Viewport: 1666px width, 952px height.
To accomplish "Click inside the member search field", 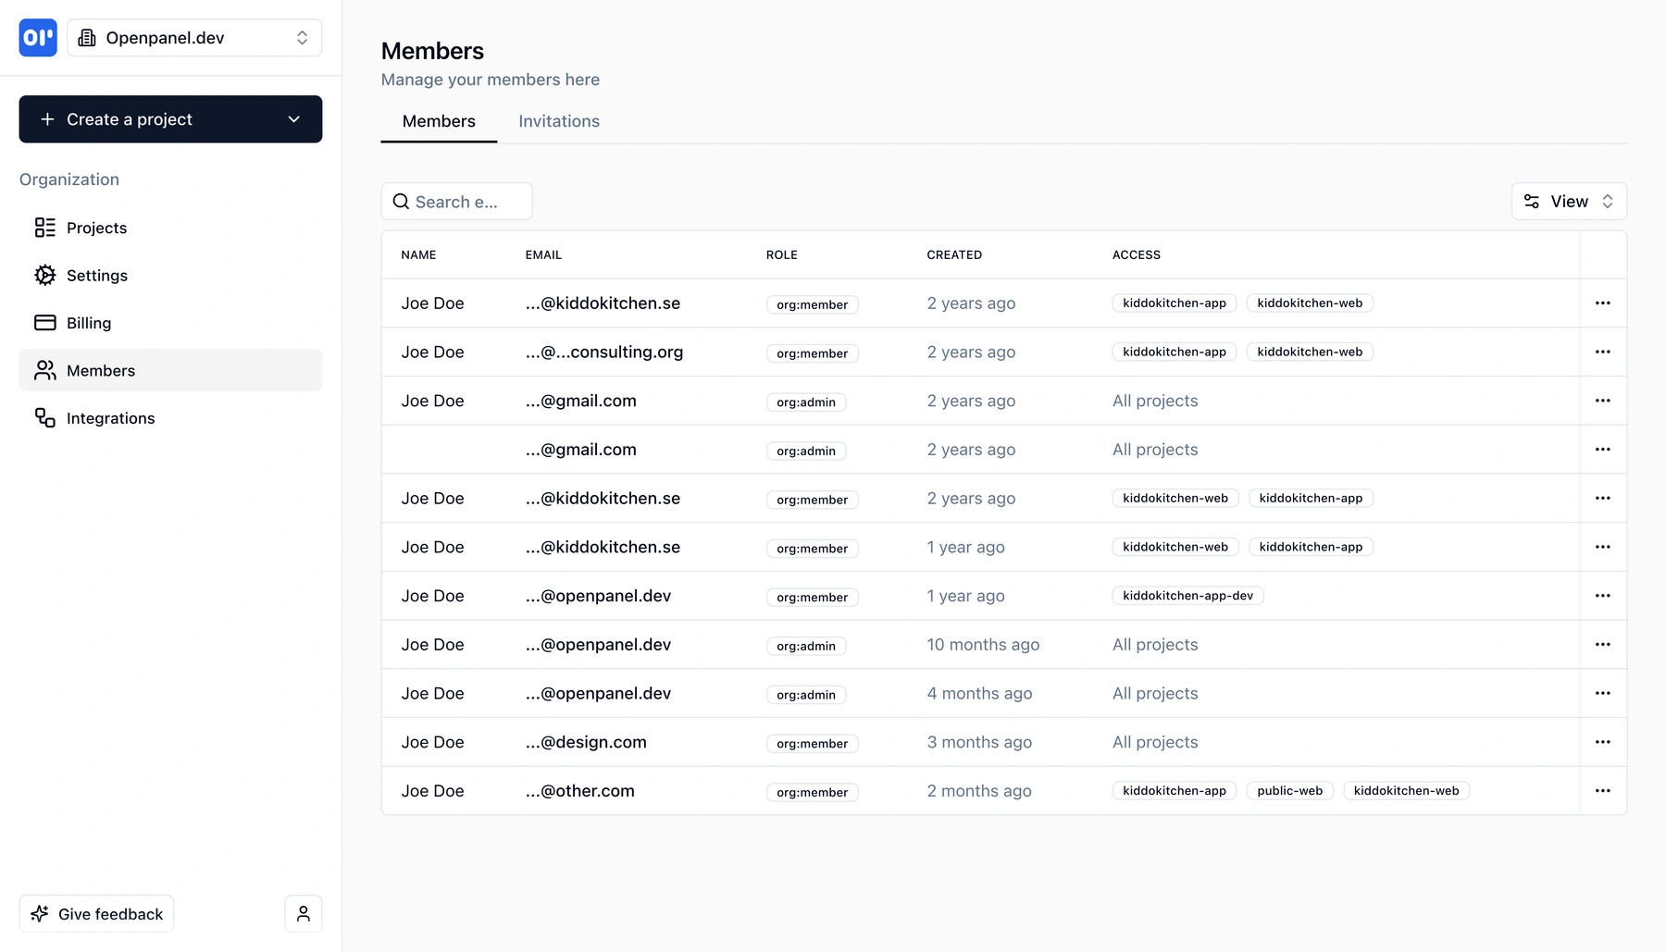I will (x=463, y=201).
